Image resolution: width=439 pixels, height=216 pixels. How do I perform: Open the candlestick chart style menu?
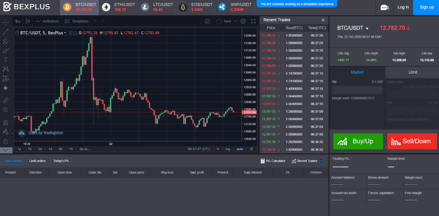(27, 21)
